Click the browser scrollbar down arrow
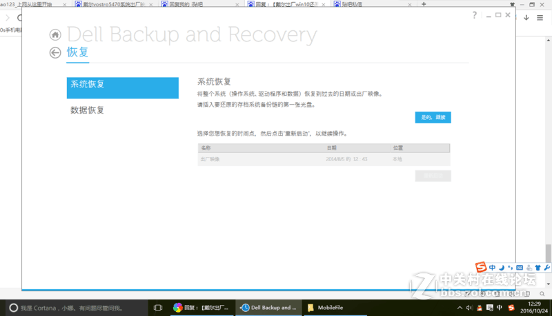This screenshot has width=552, height=316. 549,284
